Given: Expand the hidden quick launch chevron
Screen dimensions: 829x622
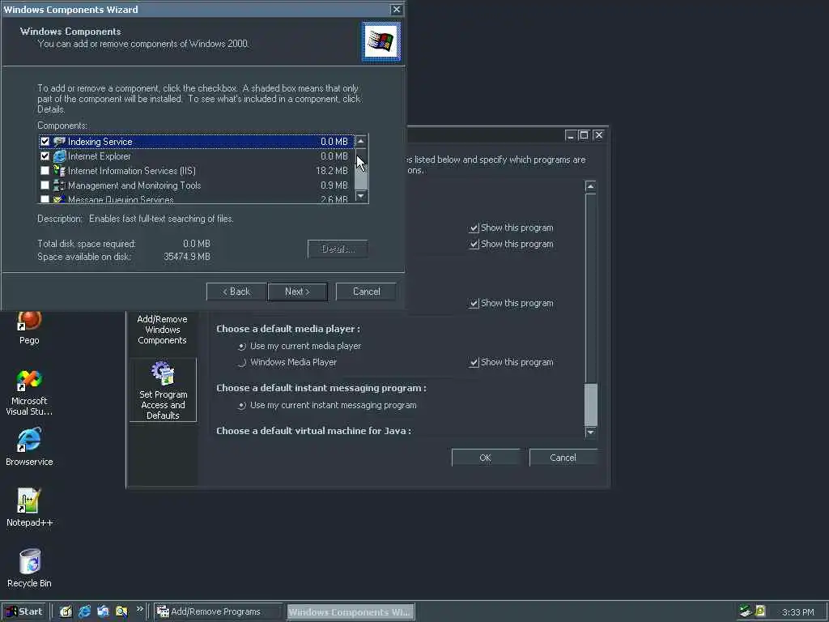Looking at the screenshot, I should click(x=139, y=609).
